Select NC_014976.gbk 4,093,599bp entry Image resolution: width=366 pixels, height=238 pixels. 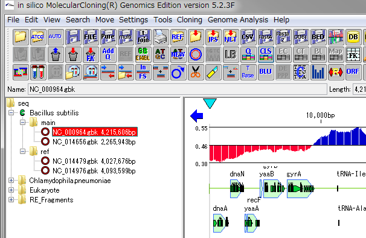[x=94, y=171]
